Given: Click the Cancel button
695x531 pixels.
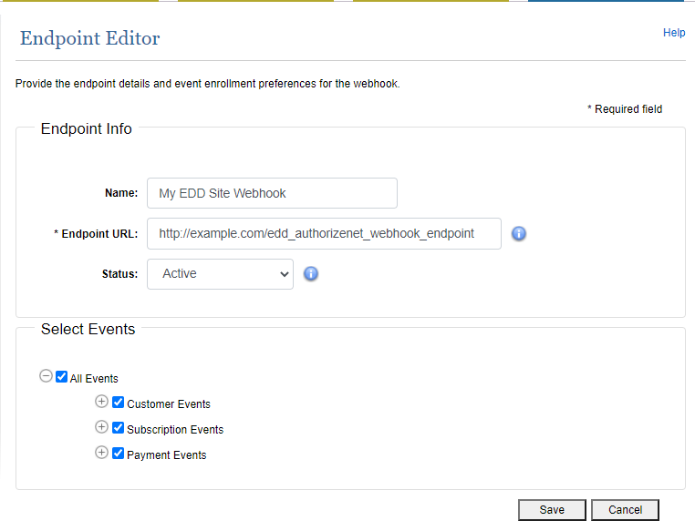Looking at the screenshot, I should point(625,510).
